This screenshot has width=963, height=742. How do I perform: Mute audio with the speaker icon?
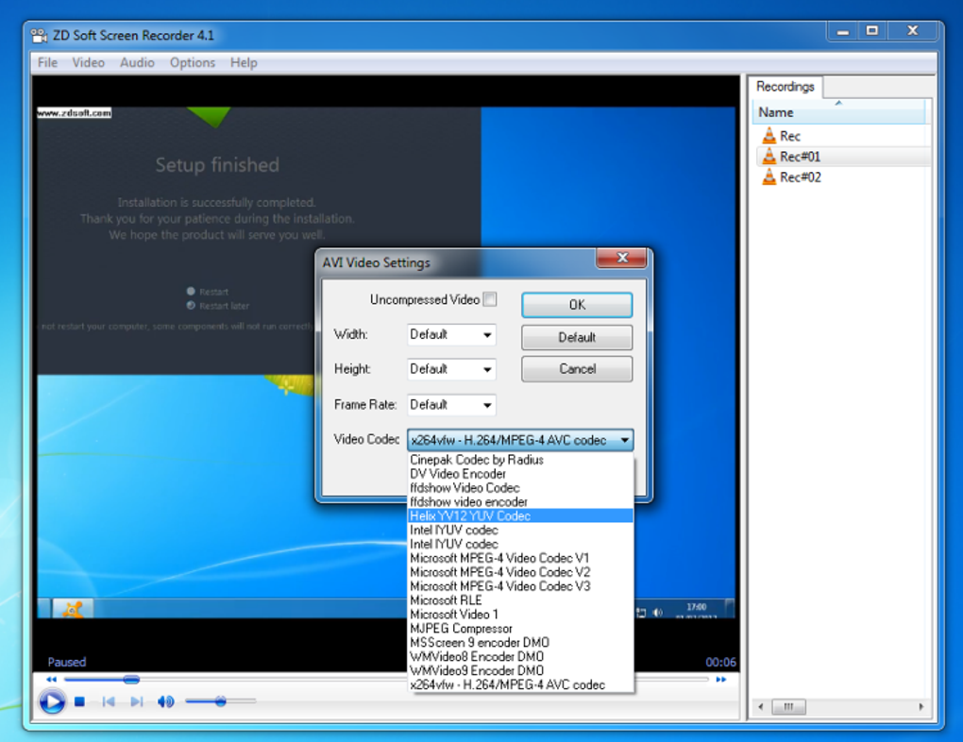coord(165,701)
